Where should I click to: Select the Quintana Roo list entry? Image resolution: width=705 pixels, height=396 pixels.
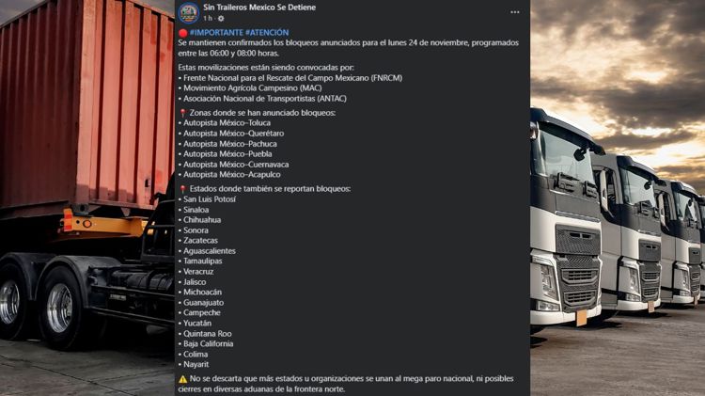coord(205,334)
